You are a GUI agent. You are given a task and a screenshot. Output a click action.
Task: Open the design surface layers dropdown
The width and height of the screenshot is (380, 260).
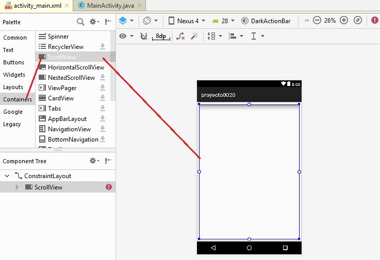coord(126,21)
